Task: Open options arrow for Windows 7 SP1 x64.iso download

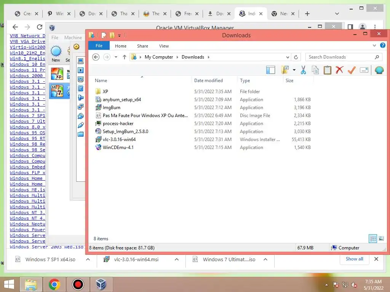Action: pyautogui.click(x=88, y=259)
